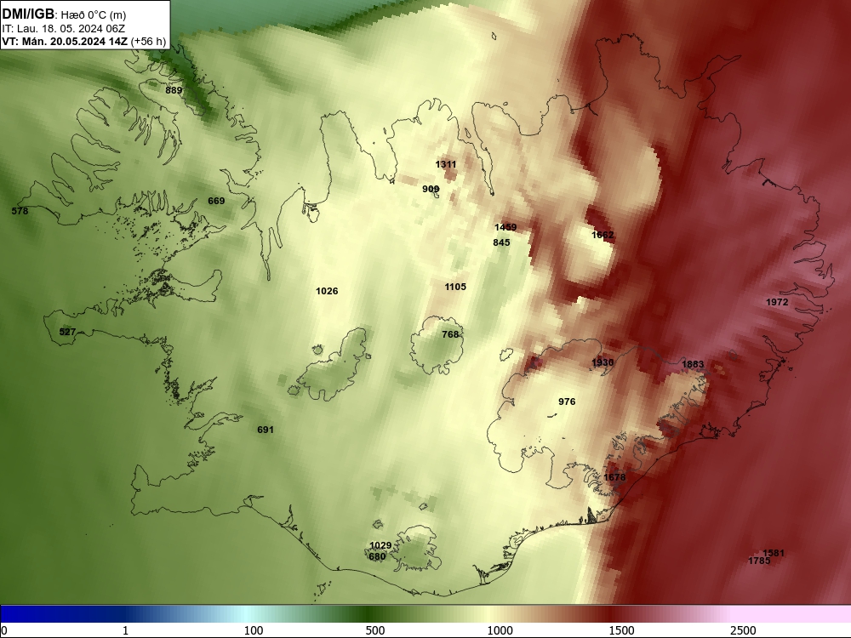
Task: Click the color scale label 1000
Action: (x=500, y=630)
